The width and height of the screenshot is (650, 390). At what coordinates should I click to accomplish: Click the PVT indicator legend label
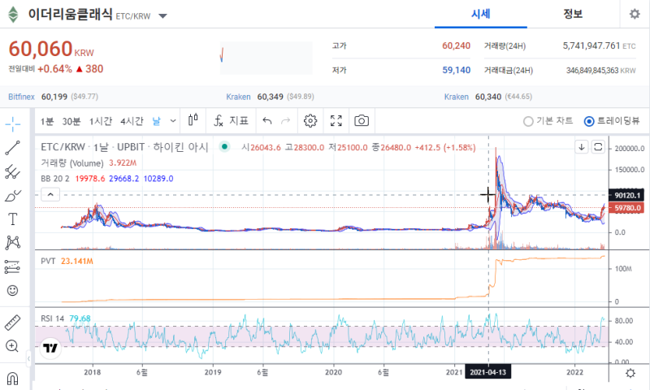[x=48, y=261]
